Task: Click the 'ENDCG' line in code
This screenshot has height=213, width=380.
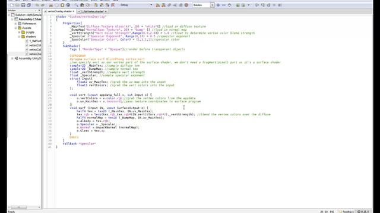Action: (x=74, y=137)
